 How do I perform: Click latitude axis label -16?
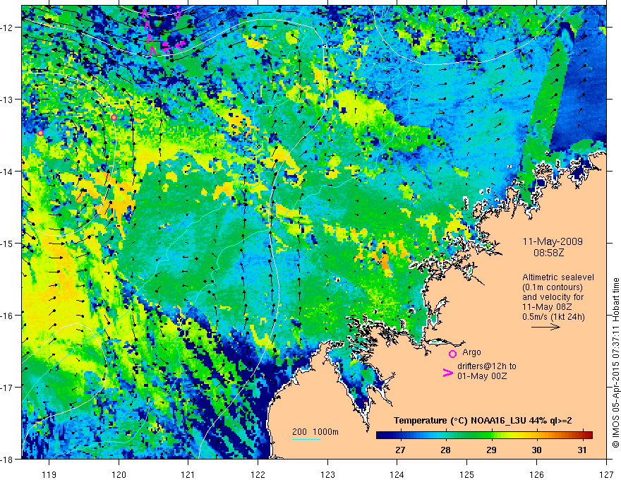pyautogui.click(x=8, y=316)
